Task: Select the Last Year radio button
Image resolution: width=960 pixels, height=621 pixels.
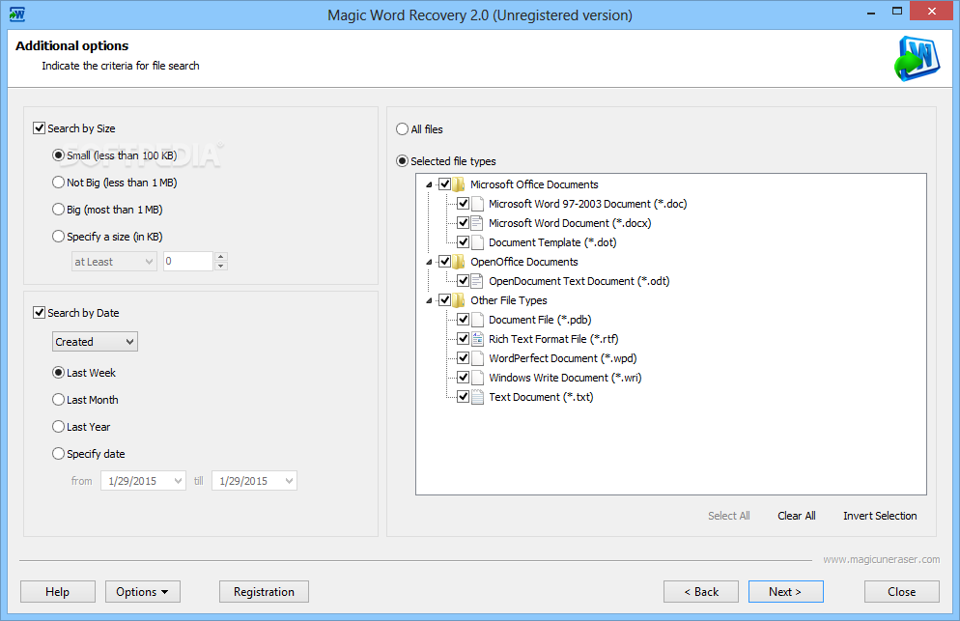Action: [x=58, y=426]
